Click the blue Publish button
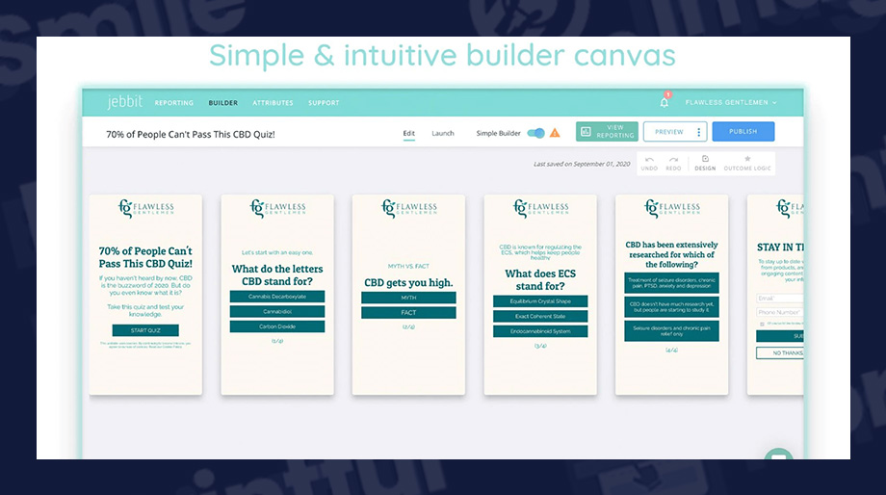This screenshot has height=495, width=886. point(743,131)
